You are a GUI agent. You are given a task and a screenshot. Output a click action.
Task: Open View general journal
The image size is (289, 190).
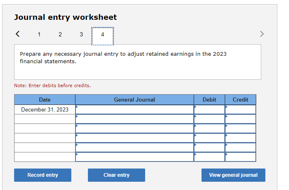[x=233, y=175]
